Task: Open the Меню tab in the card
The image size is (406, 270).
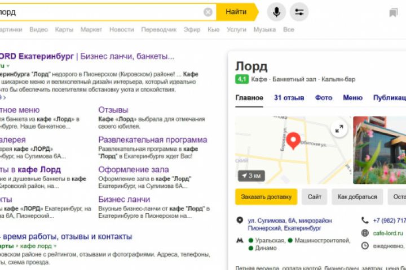Action: click(352, 98)
